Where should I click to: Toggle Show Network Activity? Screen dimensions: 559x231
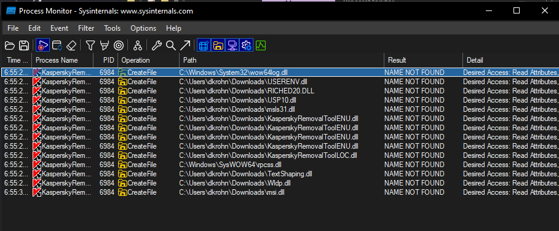coord(232,45)
